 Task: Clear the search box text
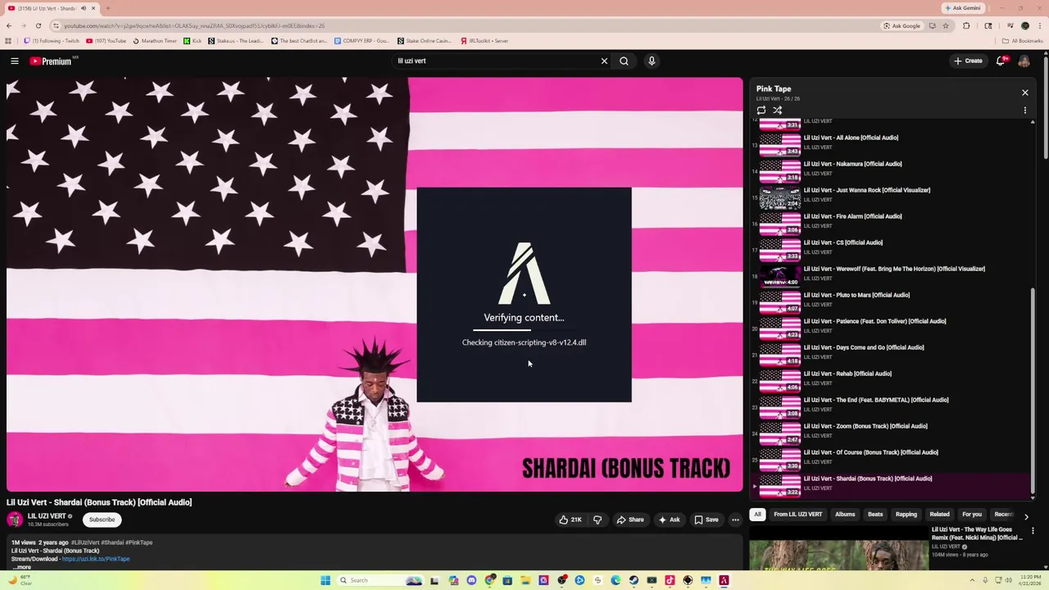tap(604, 61)
